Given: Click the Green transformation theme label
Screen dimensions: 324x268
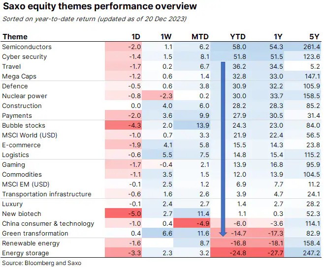Looking at the screenshot, I should [35, 234].
